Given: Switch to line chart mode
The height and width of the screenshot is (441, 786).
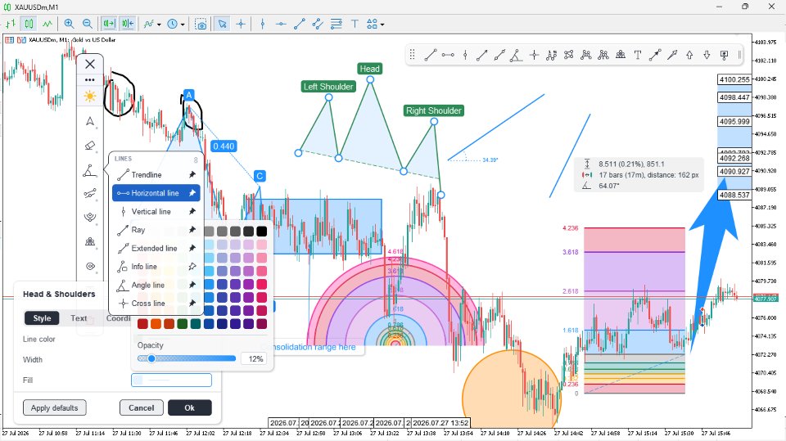Looking at the screenshot, I should pyautogui.click(x=47, y=24).
